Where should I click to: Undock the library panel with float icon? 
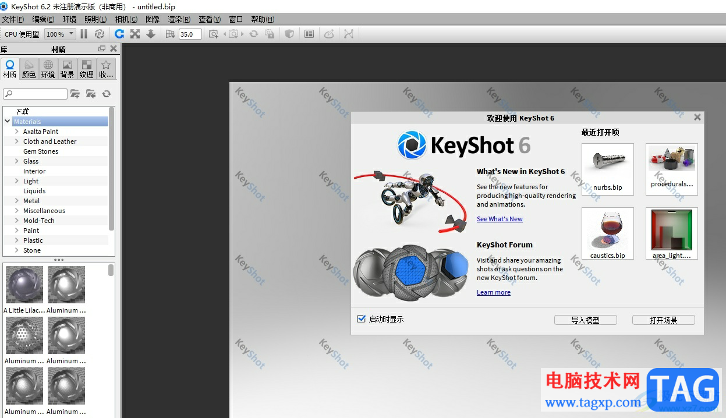[102, 49]
